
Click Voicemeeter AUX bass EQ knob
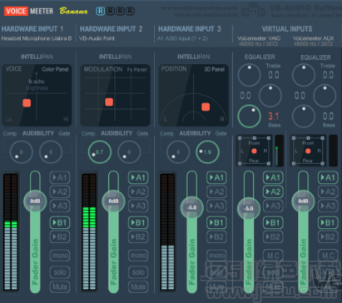304,117
